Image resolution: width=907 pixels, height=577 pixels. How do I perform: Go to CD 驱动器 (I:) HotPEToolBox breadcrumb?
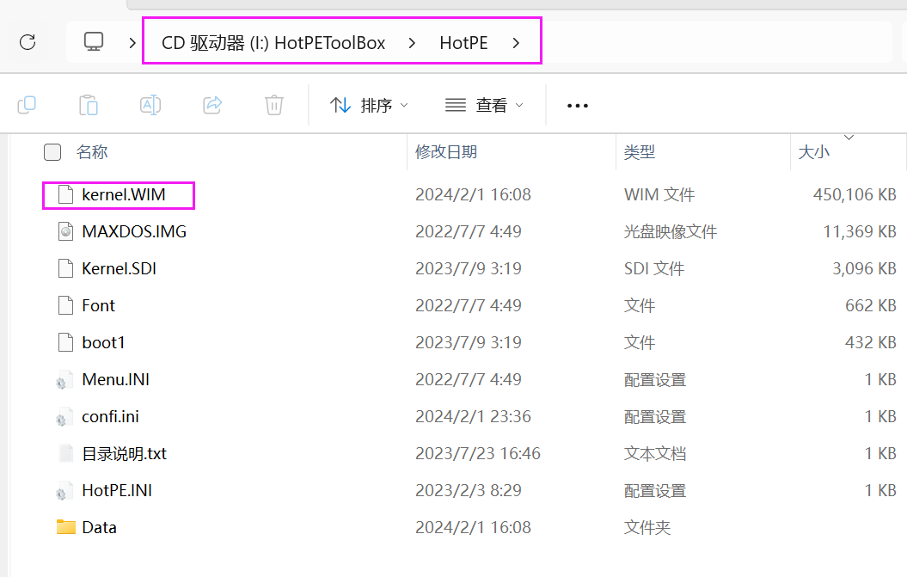point(273,43)
